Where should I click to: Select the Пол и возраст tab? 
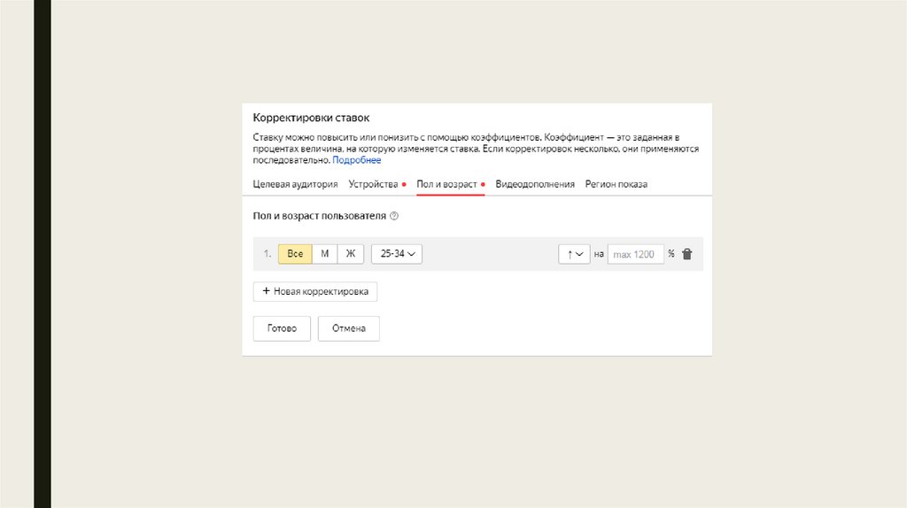(x=446, y=184)
